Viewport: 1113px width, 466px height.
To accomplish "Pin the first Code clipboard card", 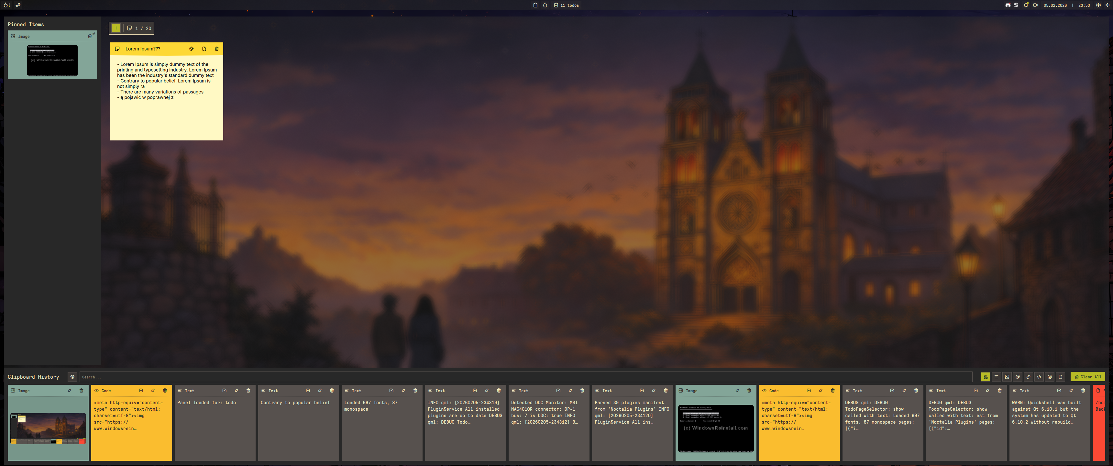I will point(152,390).
